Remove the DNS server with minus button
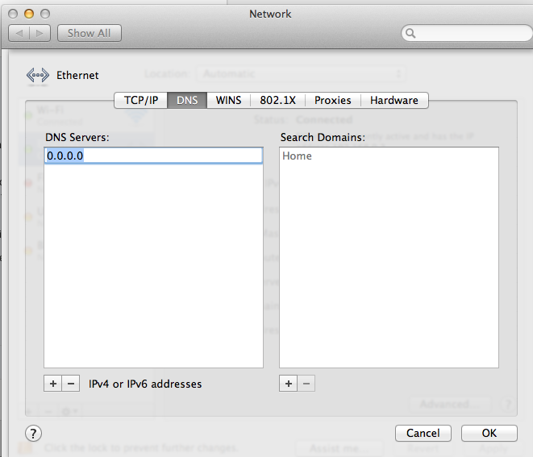 click(x=71, y=384)
